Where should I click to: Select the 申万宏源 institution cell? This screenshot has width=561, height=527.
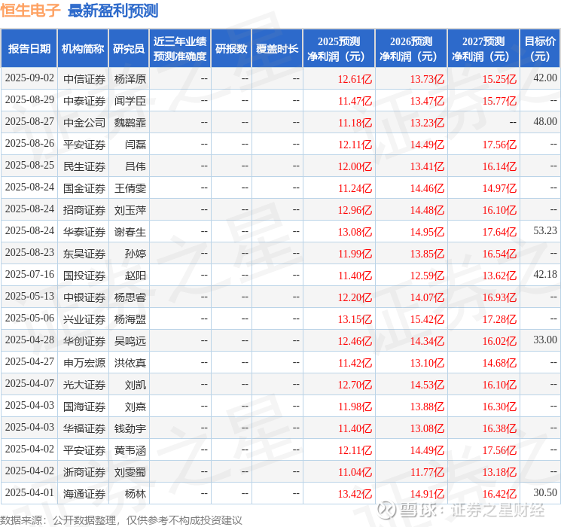[x=84, y=362]
